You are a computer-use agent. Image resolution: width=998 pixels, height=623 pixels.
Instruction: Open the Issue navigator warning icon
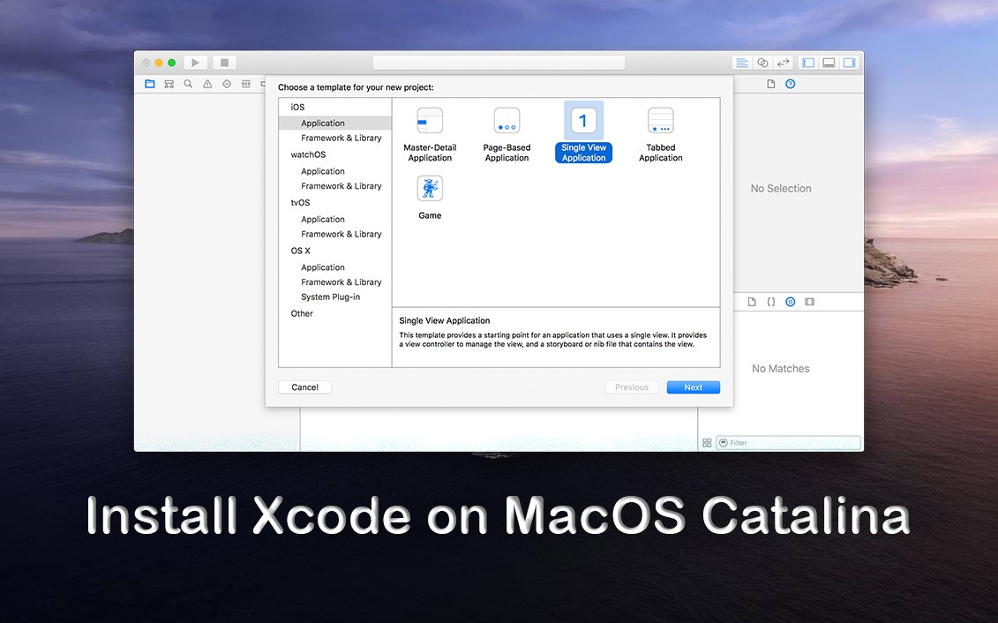point(207,84)
